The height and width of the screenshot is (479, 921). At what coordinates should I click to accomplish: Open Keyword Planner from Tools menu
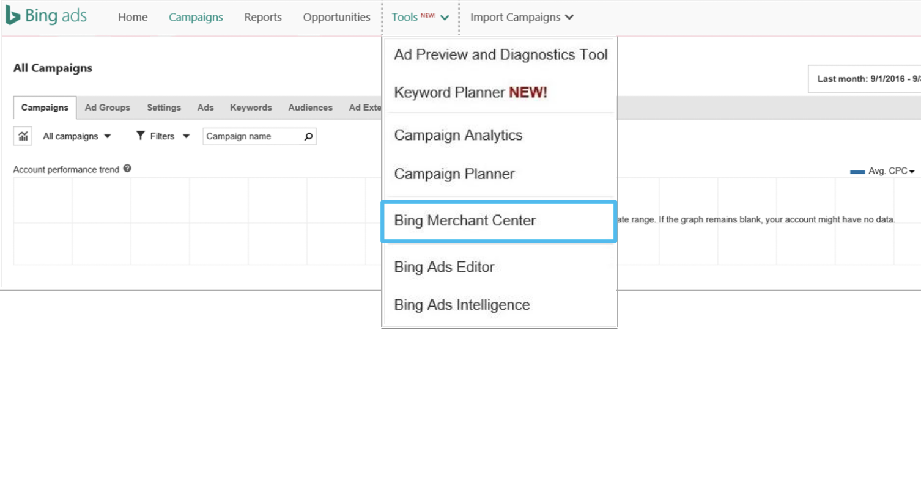[x=470, y=93]
